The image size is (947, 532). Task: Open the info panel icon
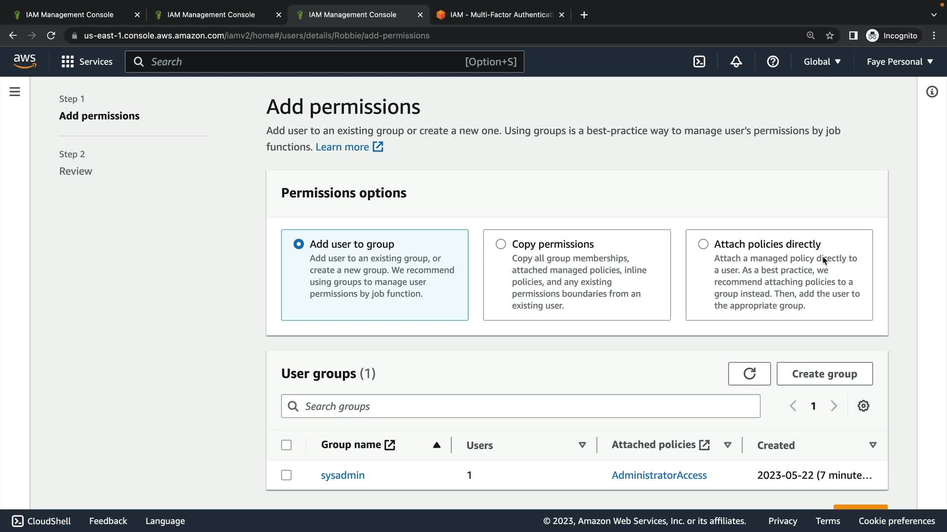pos(932,92)
